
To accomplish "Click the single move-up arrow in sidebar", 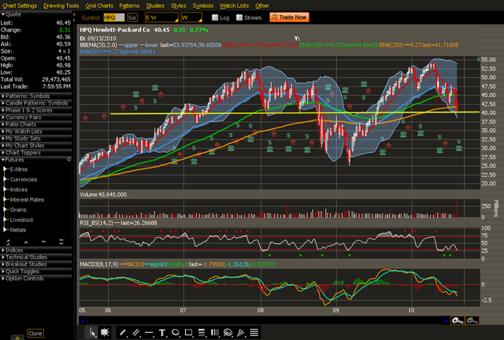I will pos(26,242).
